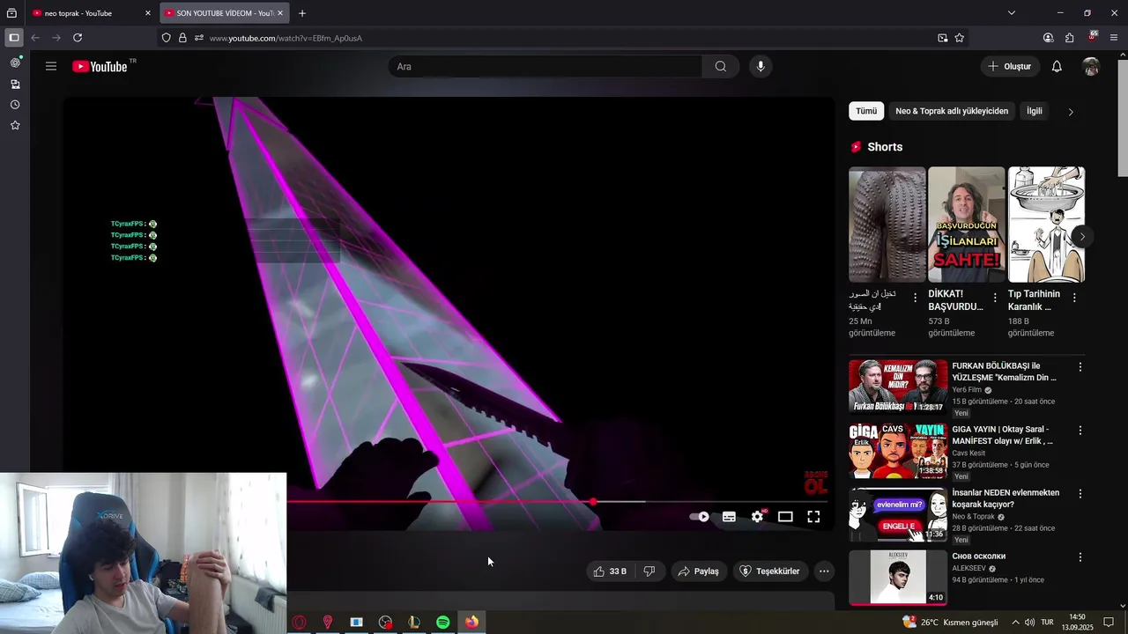Close the 'SON YOUTUBE VİDEOM' tab

(280, 13)
